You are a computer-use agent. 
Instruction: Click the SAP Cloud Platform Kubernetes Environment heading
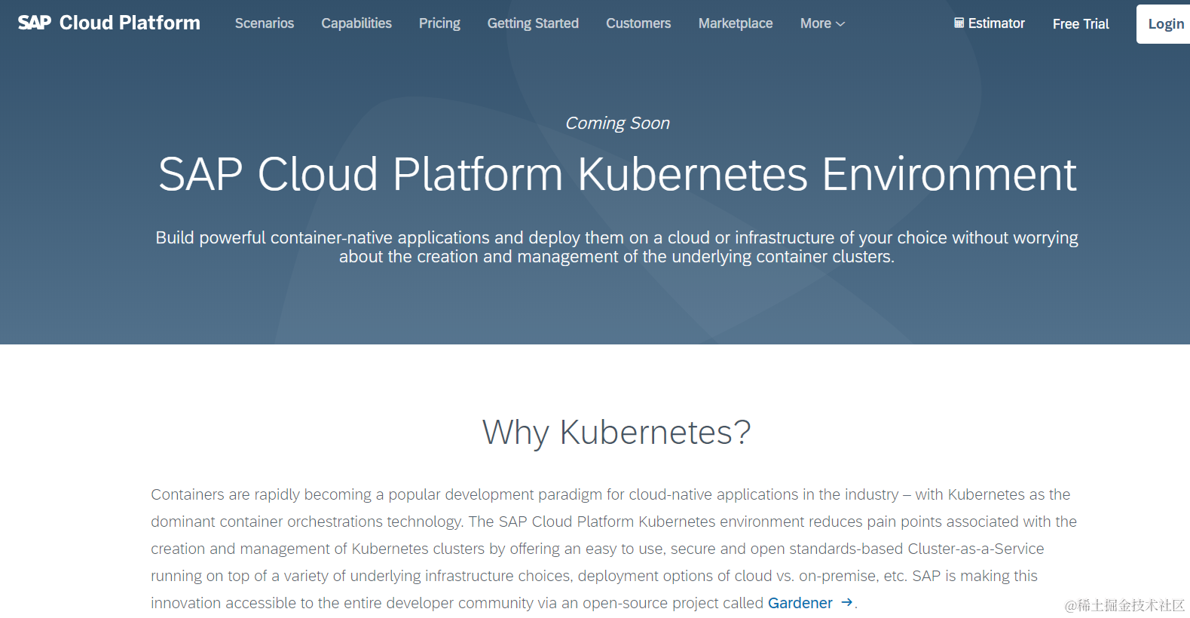pyautogui.click(x=617, y=174)
